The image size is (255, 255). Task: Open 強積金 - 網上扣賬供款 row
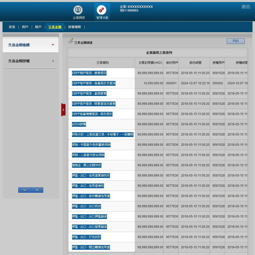pyautogui.click(x=87, y=165)
